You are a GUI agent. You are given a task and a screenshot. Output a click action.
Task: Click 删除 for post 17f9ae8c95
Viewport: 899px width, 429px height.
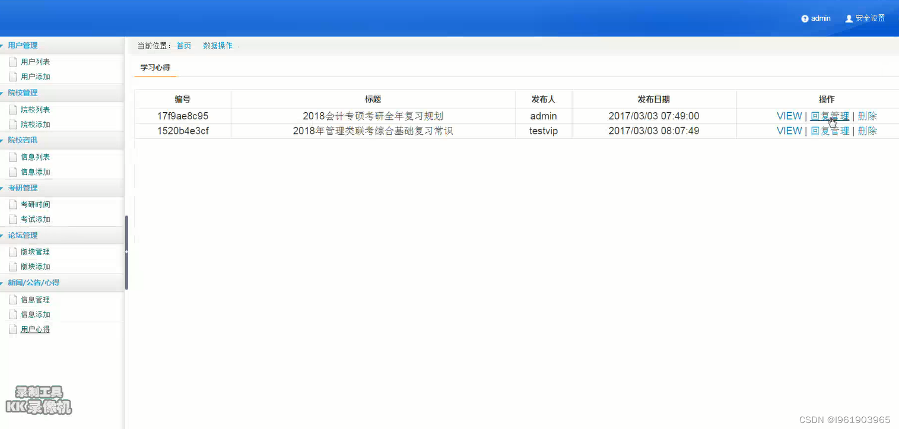tap(868, 116)
